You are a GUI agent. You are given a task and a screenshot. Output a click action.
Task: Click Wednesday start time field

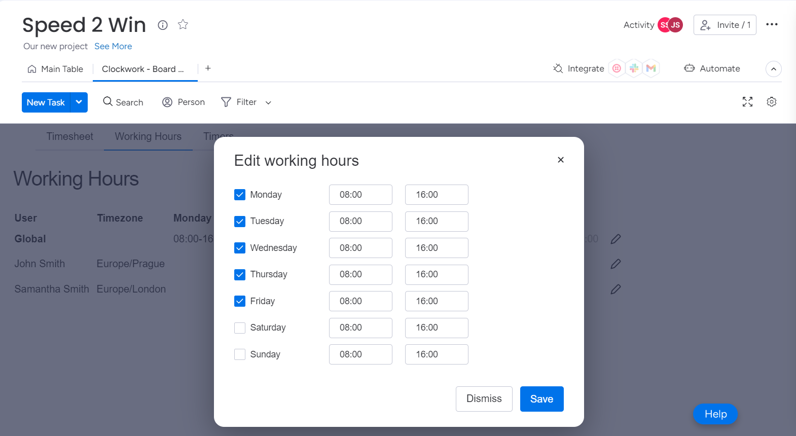[360, 248]
